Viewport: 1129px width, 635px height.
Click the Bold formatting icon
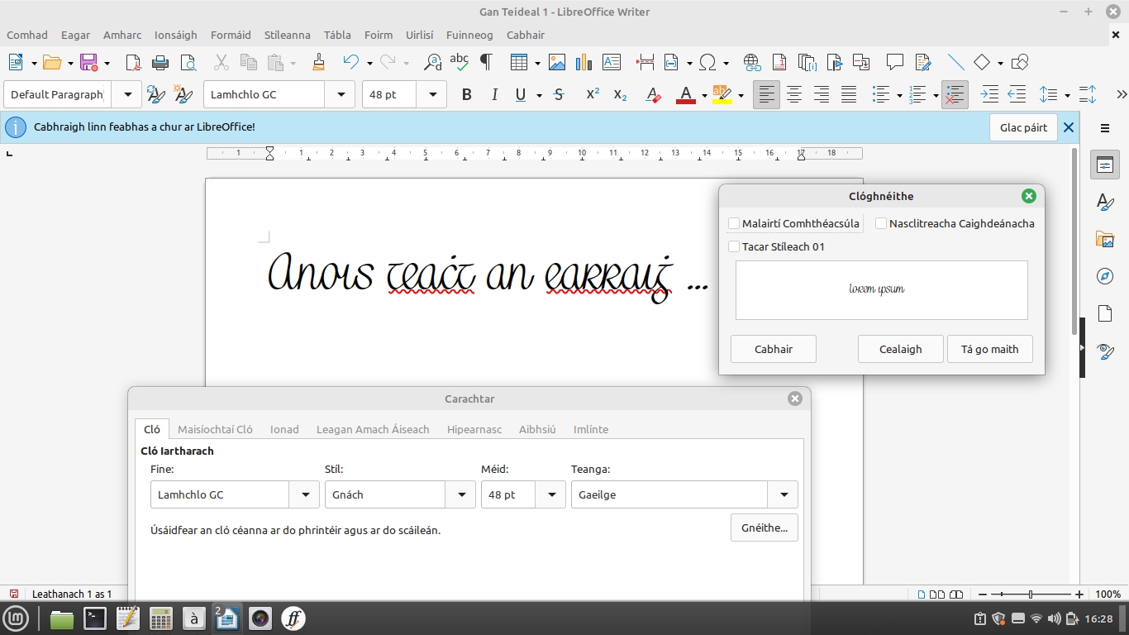pyautogui.click(x=466, y=95)
